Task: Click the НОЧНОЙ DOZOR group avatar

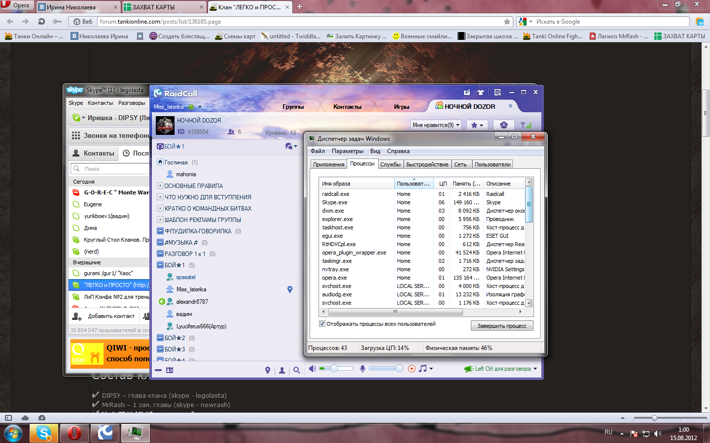Action: pos(165,126)
